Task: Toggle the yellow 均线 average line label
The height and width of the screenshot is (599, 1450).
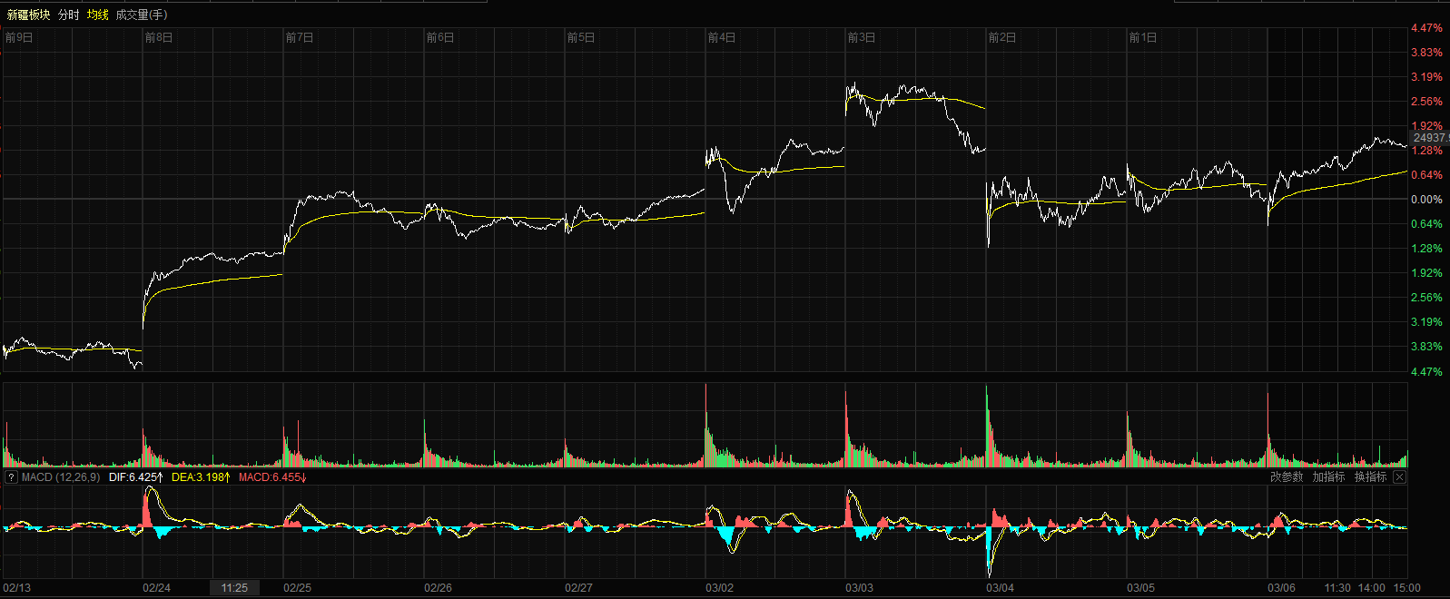Action: coord(97,15)
